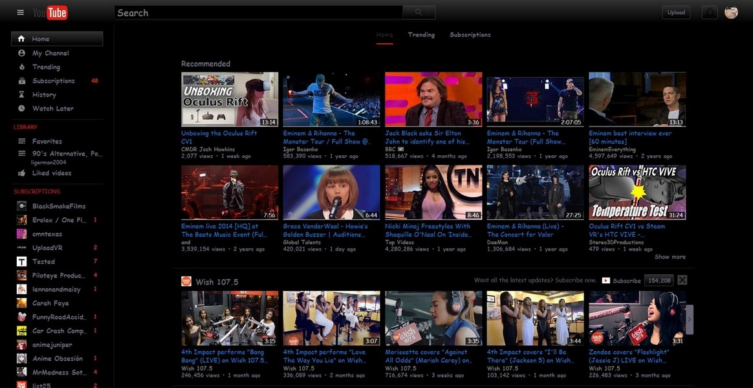Image resolution: width=753 pixels, height=388 pixels.
Task: Open Anime Obsesión subscription
Action: (x=57, y=359)
